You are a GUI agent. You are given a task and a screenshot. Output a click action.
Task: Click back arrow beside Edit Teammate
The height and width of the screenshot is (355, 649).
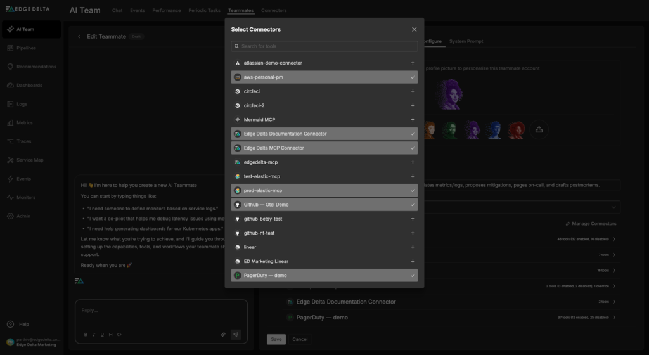79,37
